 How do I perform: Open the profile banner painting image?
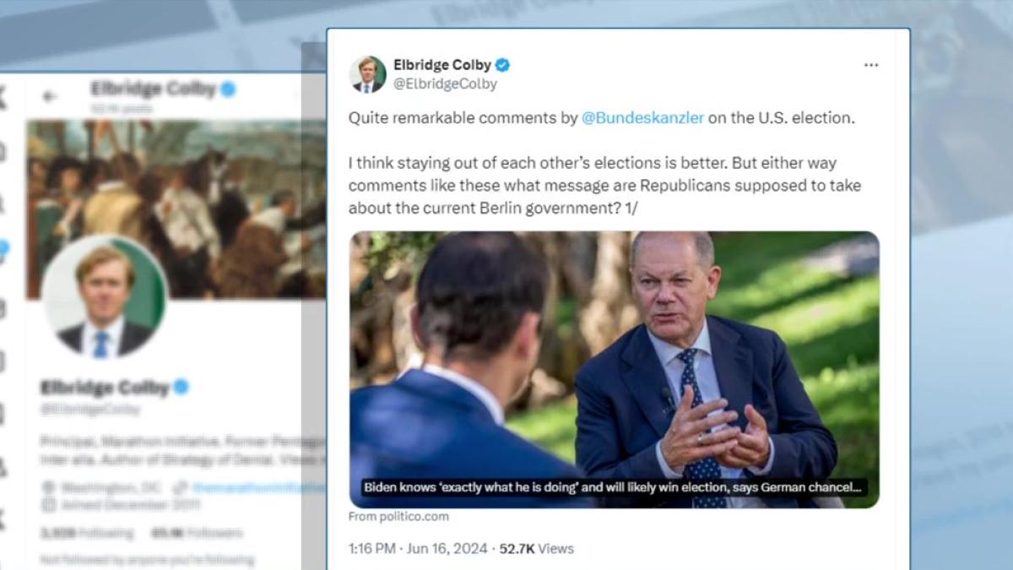click(176, 209)
